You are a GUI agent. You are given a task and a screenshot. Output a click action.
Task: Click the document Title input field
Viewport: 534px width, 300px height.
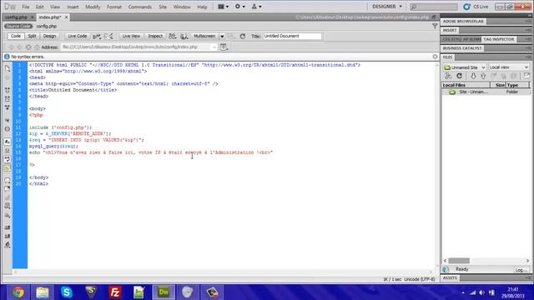(x=292, y=36)
